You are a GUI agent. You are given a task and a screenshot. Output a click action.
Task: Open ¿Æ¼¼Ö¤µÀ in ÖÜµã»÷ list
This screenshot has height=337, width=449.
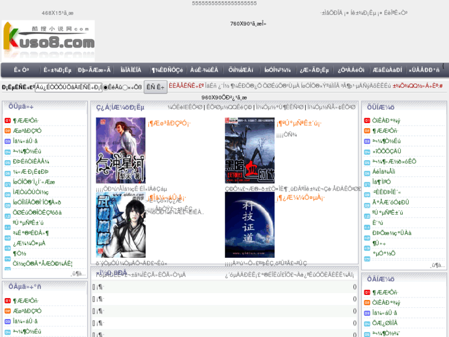coord(29,243)
